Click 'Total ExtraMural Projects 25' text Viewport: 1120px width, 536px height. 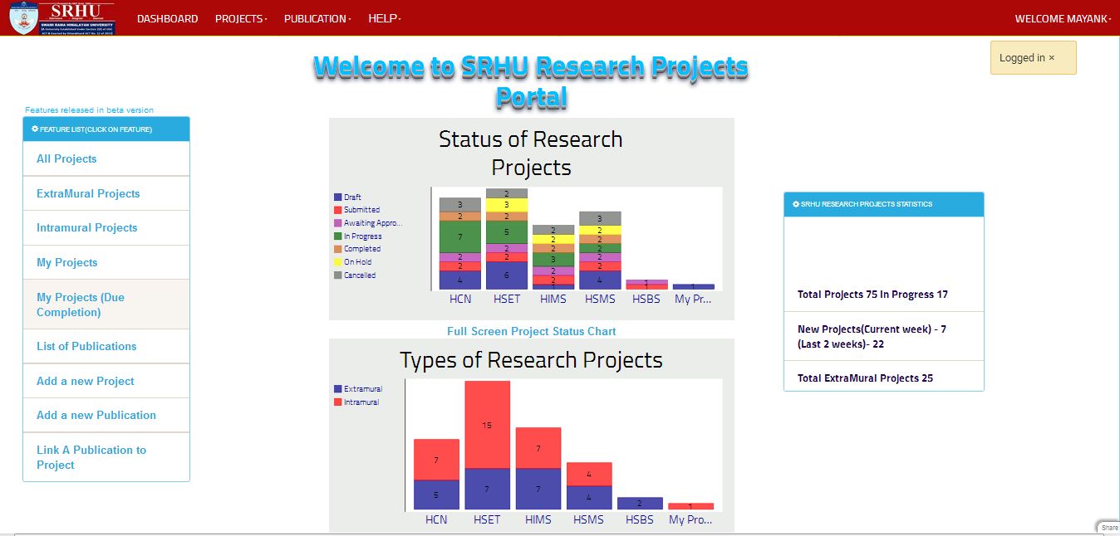pyautogui.click(x=865, y=378)
